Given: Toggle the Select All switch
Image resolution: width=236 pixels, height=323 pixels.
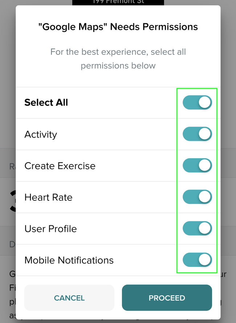Looking at the screenshot, I should [197, 103].
